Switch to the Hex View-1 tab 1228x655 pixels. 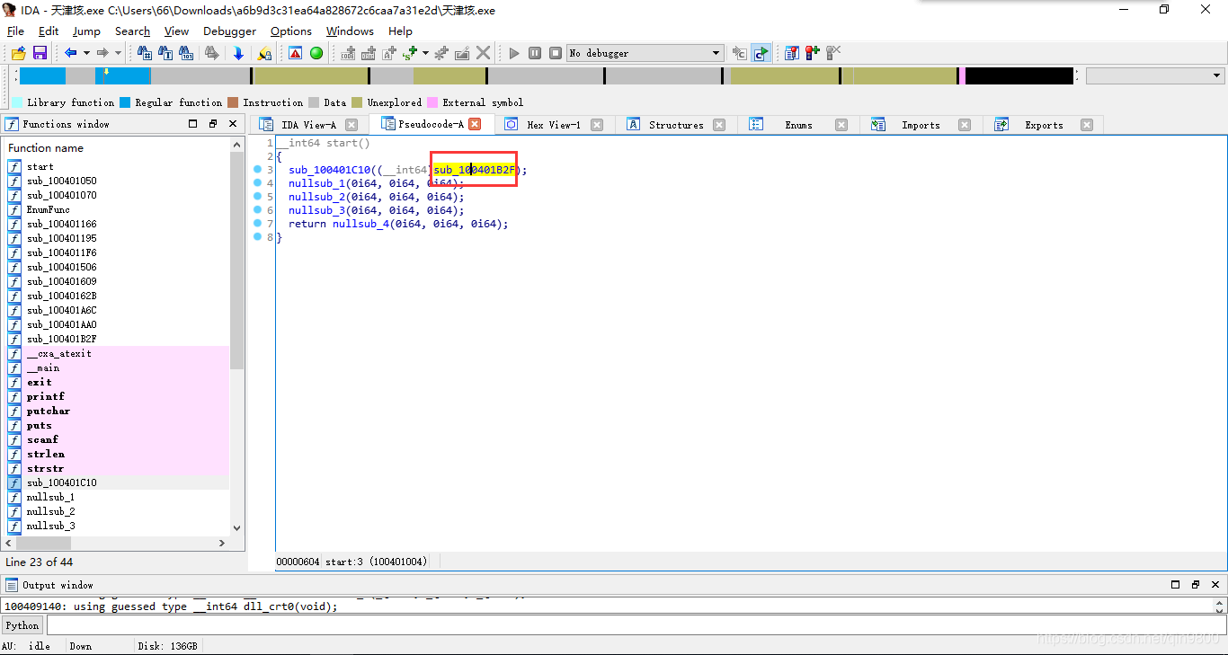[x=553, y=125]
